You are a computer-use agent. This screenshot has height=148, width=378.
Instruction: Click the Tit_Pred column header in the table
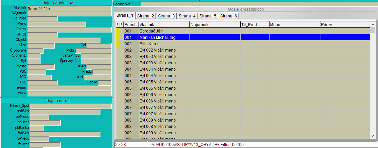click(255, 24)
